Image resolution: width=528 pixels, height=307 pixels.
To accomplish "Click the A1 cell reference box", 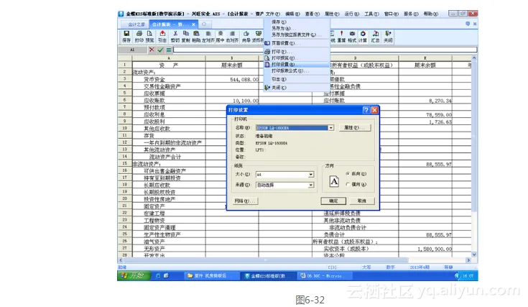I will (132, 50).
